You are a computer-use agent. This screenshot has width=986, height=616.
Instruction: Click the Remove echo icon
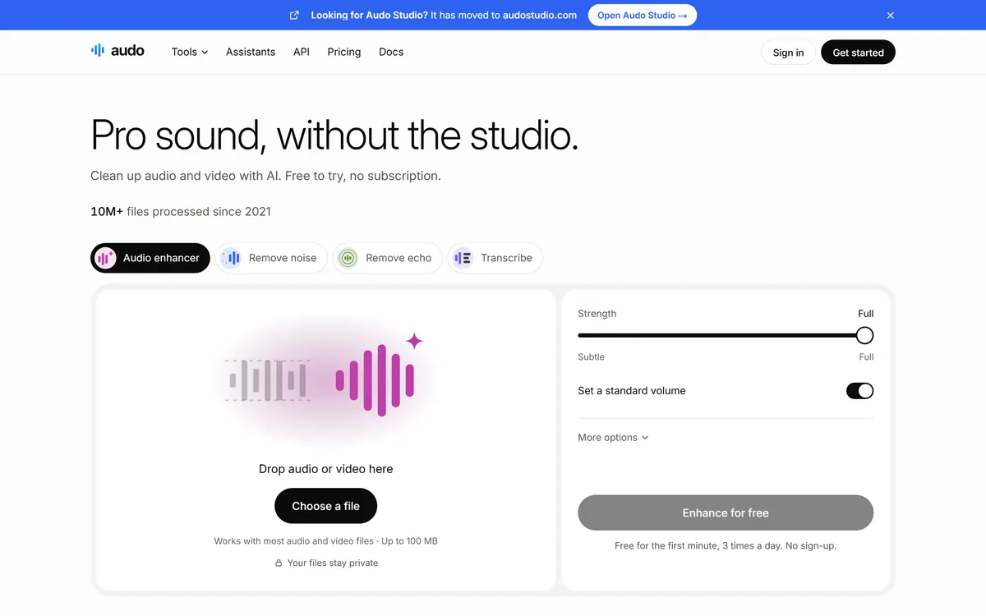[348, 258]
